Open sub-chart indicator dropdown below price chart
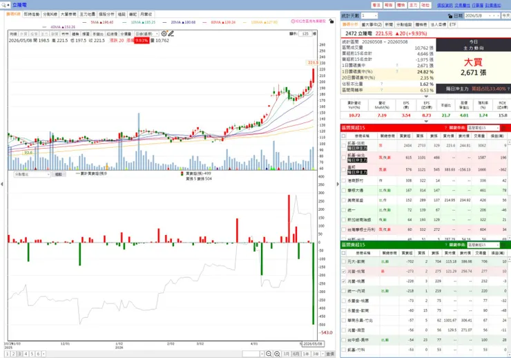This screenshot has width=511, height=358. point(32,174)
